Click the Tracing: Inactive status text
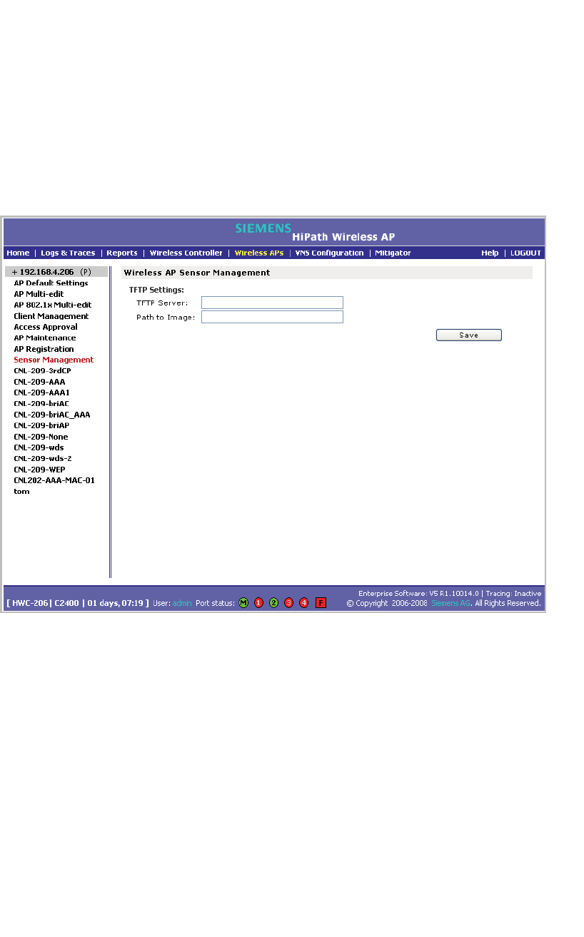Screen dimensions: 584x937 coord(513,594)
